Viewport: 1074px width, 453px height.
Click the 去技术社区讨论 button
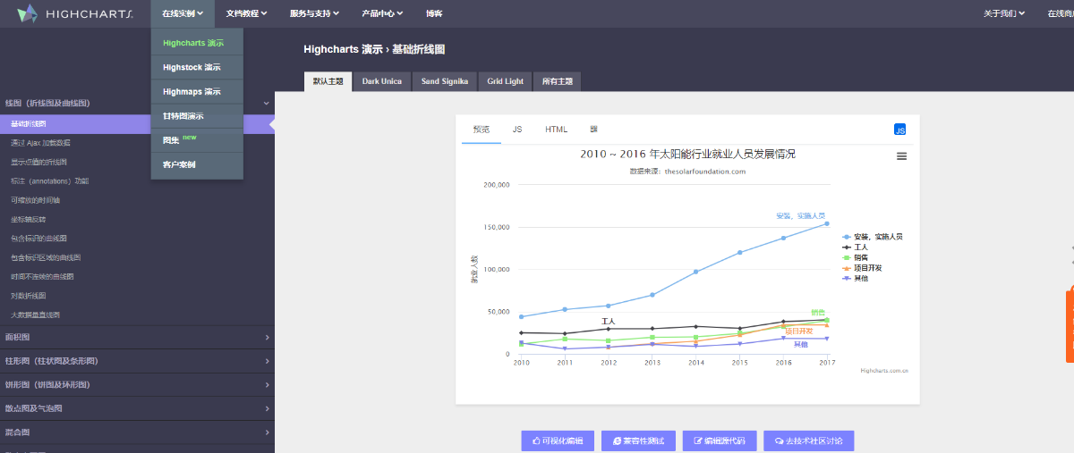tap(808, 441)
